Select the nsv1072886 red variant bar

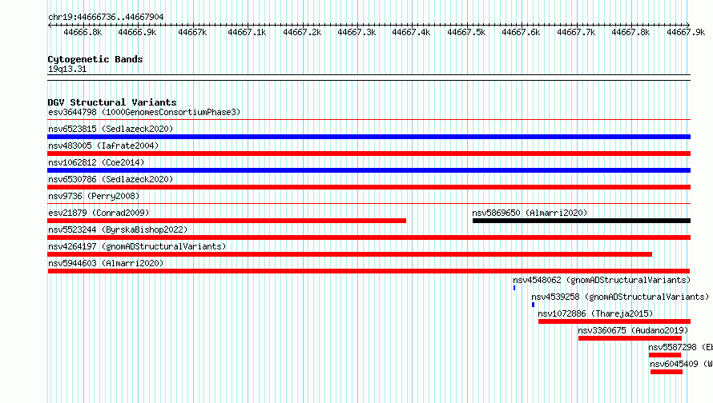614,321
